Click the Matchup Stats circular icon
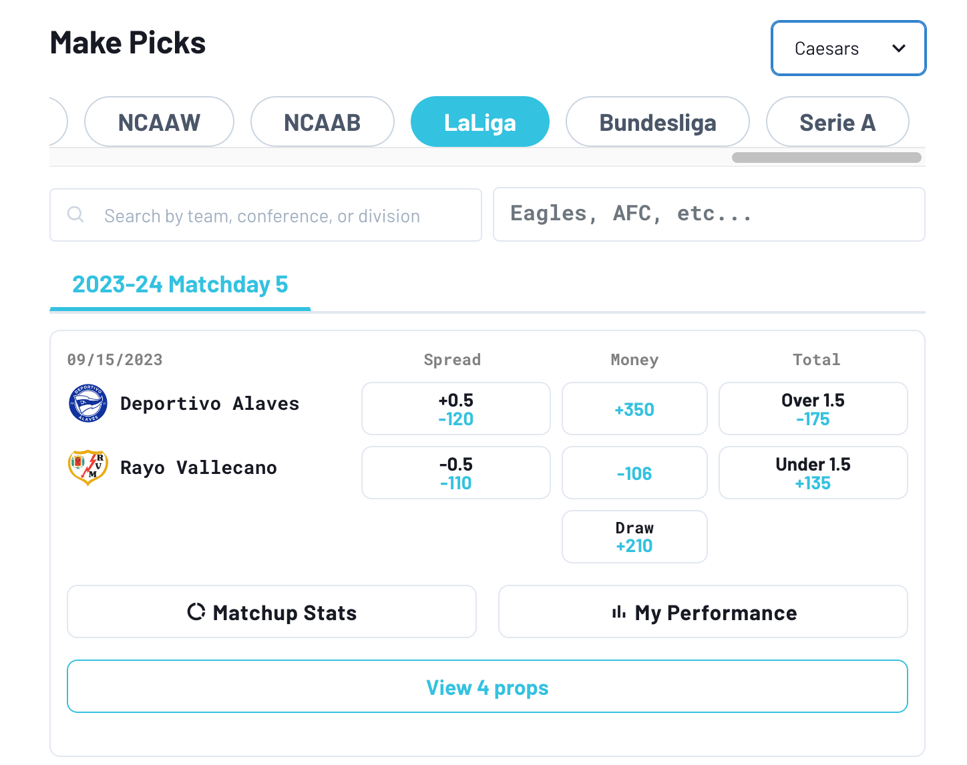 point(196,611)
